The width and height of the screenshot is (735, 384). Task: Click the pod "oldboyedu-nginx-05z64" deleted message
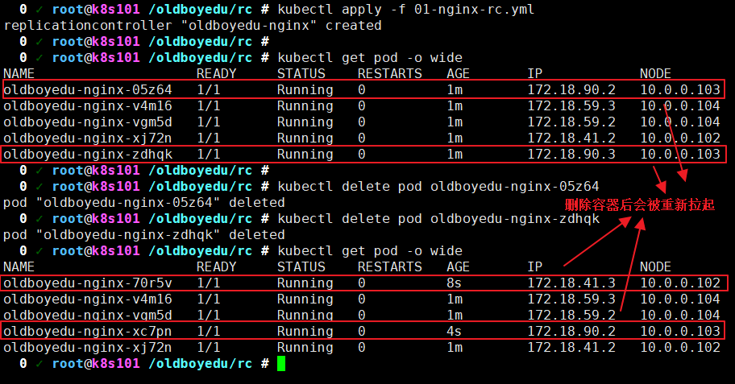click(143, 202)
